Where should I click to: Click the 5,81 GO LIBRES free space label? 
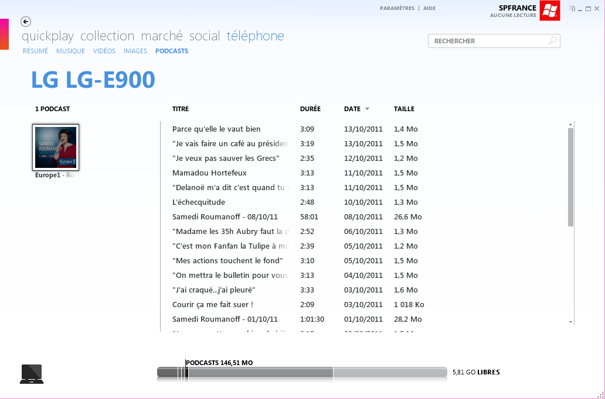(476, 372)
